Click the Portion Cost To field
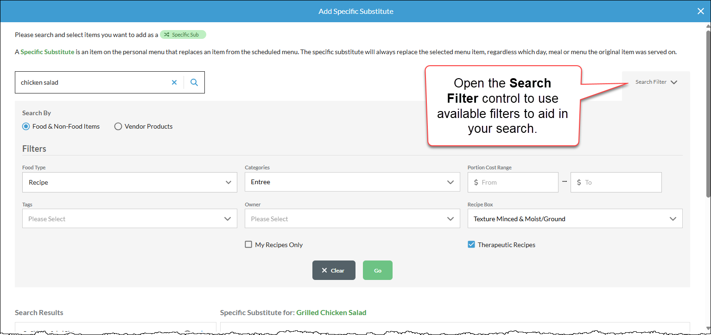The width and height of the screenshot is (711, 335). [x=616, y=182]
